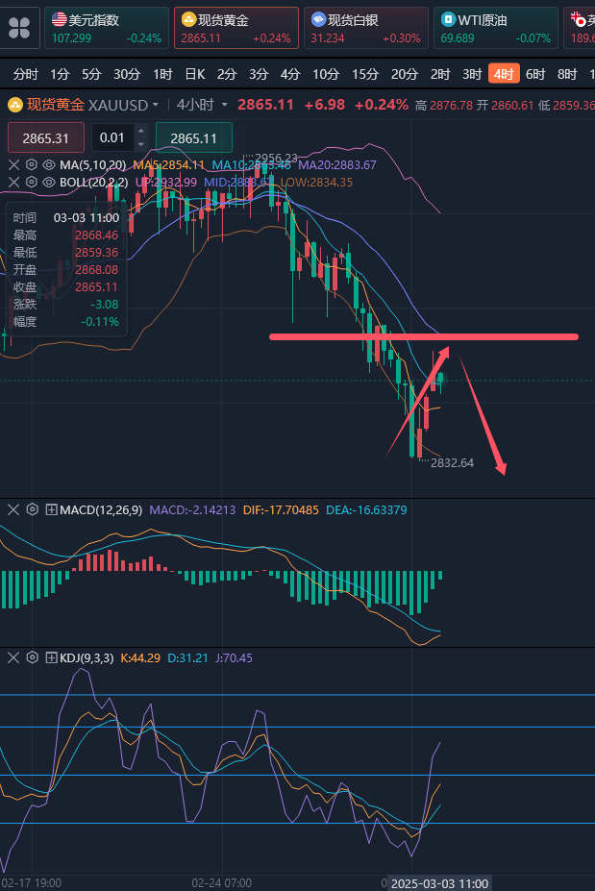
Task: Select the 现货黄金 quote card
Action: pos(236,28)
